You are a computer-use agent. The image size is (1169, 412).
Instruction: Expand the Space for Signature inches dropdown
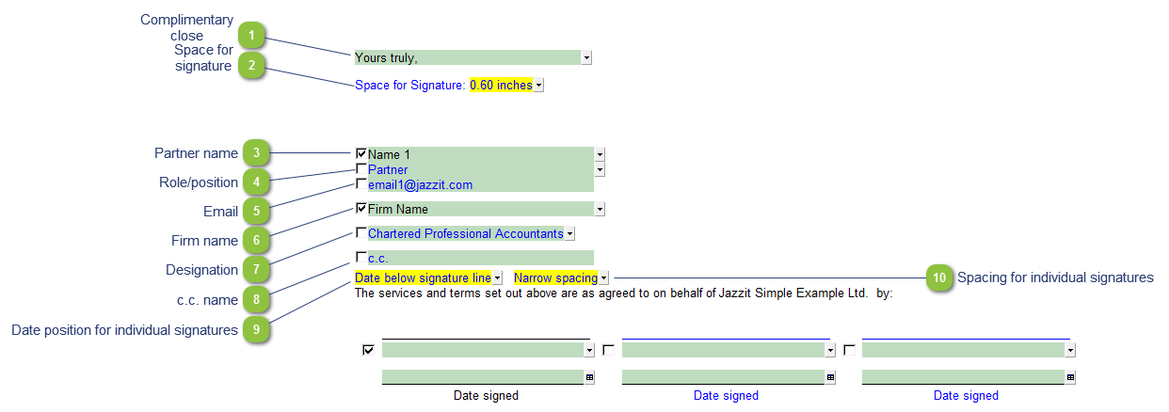(538, 86)
